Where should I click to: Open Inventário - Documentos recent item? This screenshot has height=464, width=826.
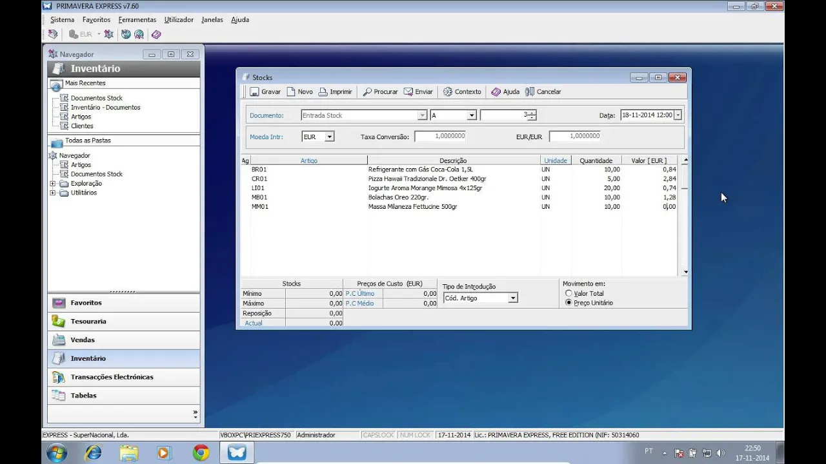[x=105, y=108]
